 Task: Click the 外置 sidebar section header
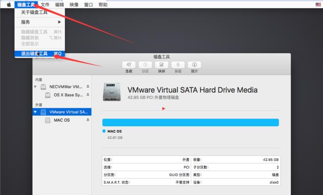[x=39, y=105]
